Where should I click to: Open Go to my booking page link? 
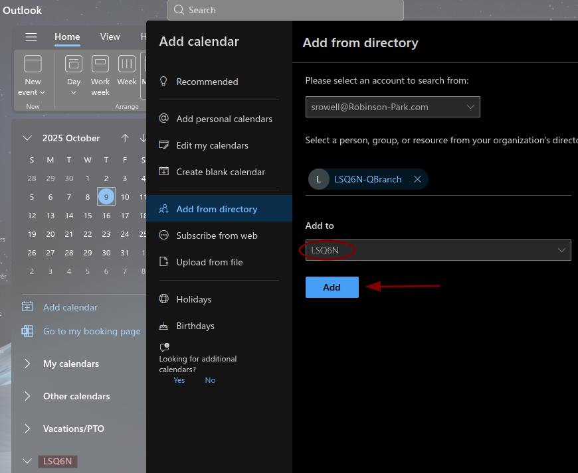(x=92, y=331)
